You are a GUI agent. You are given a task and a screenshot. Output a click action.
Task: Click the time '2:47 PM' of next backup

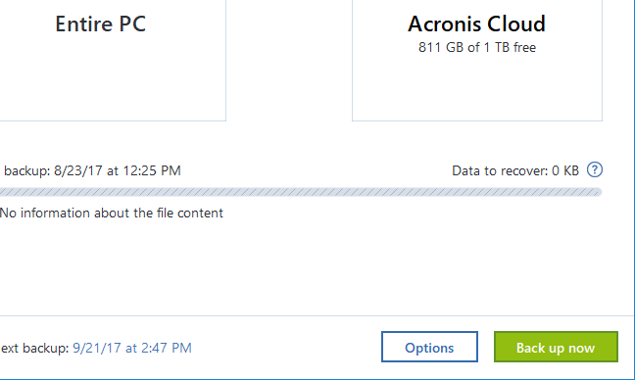166,348
